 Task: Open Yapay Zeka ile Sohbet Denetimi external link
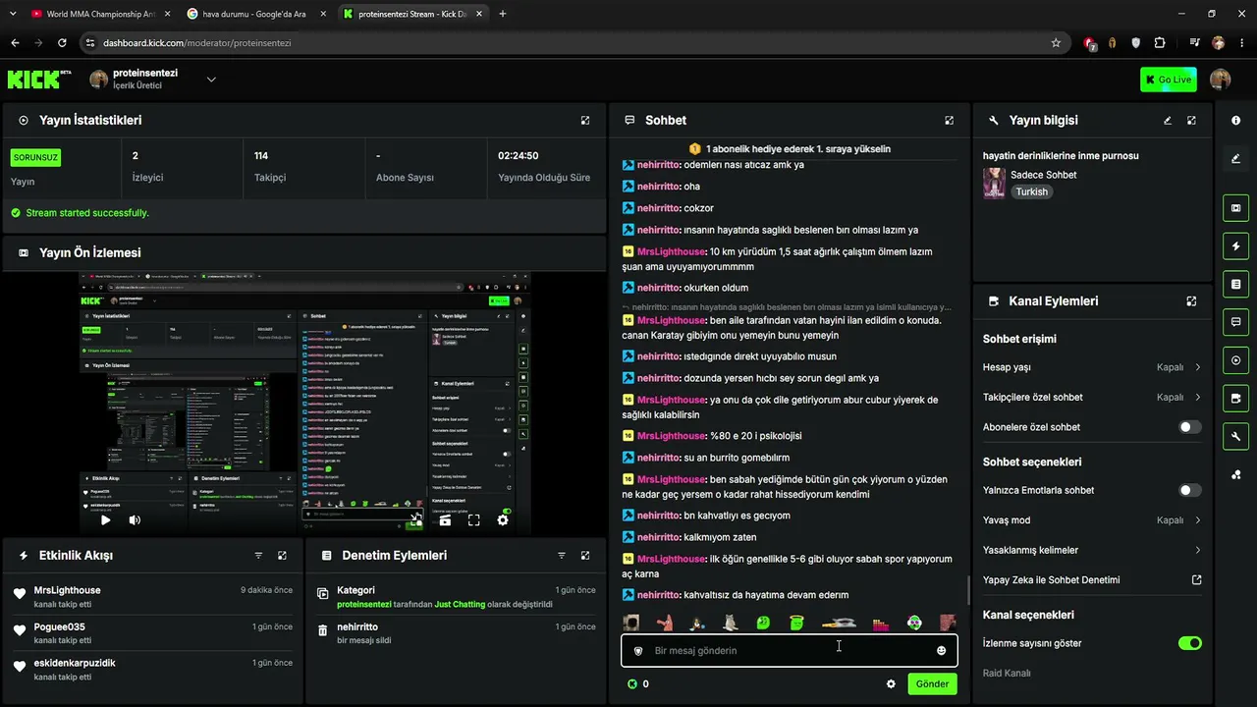(x=1196, y=580)
